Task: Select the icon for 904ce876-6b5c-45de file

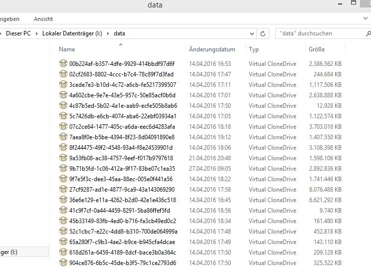Action: [63, 263]
